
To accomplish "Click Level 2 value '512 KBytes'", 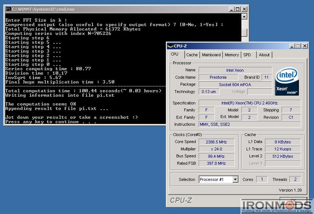I will point(283,156).
